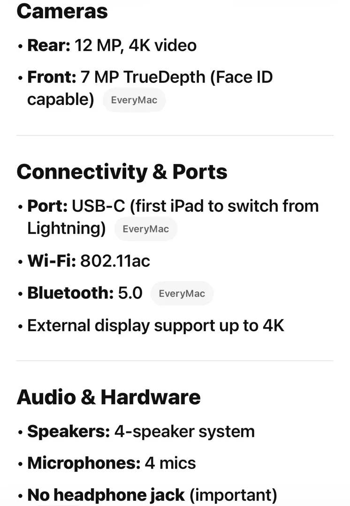350x506 pixels.
Task: Open the EveryMac source chip after Face ID capable
Action: click(x=134, y=100)
